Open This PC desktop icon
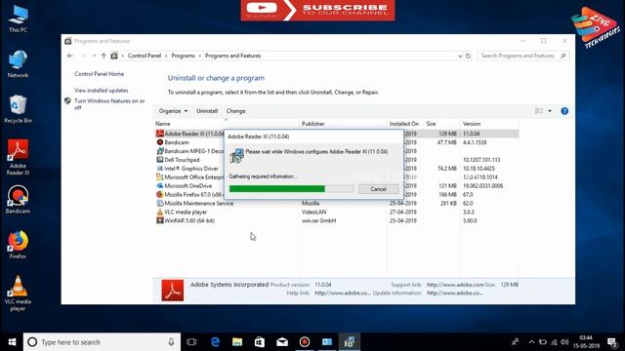This screenshot has width=625, height=351. click(18, 19)
